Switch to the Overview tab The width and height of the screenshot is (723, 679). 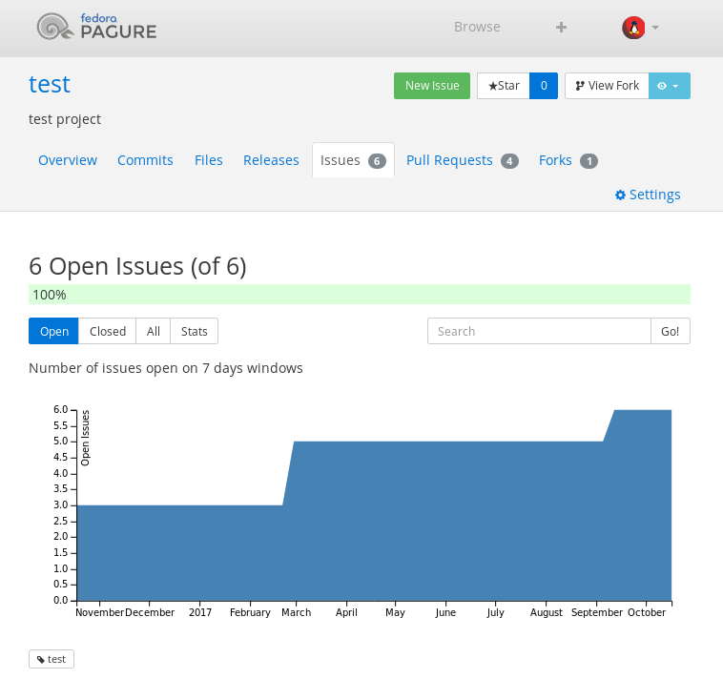68,160
